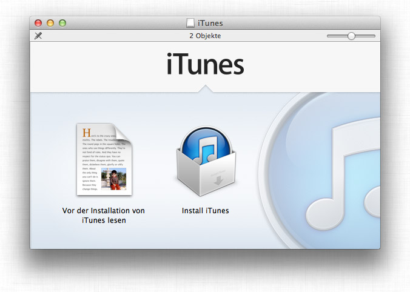The image size is (410, 292).
Task: Click right end of icon size slider
Action: pyautogui.click(x=374, y=36)
